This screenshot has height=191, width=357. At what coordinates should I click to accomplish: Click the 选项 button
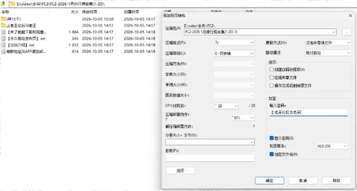(x=180, y=171)
